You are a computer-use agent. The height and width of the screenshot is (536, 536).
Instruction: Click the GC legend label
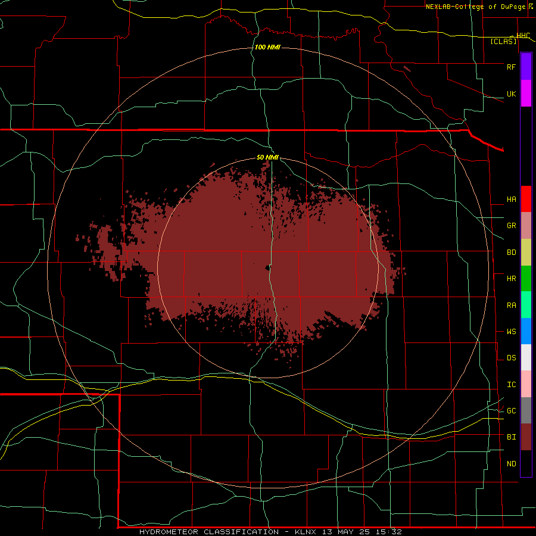tap(511, 411)
